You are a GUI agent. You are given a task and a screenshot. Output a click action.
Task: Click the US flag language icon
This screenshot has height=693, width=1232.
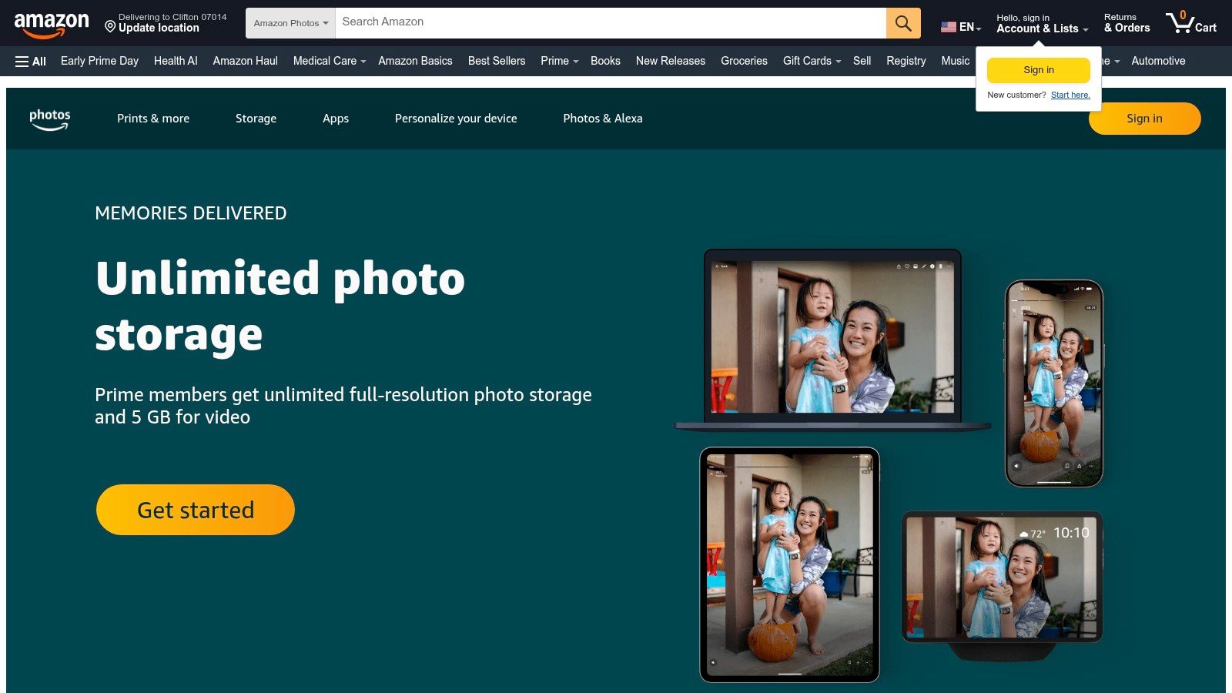948,27
